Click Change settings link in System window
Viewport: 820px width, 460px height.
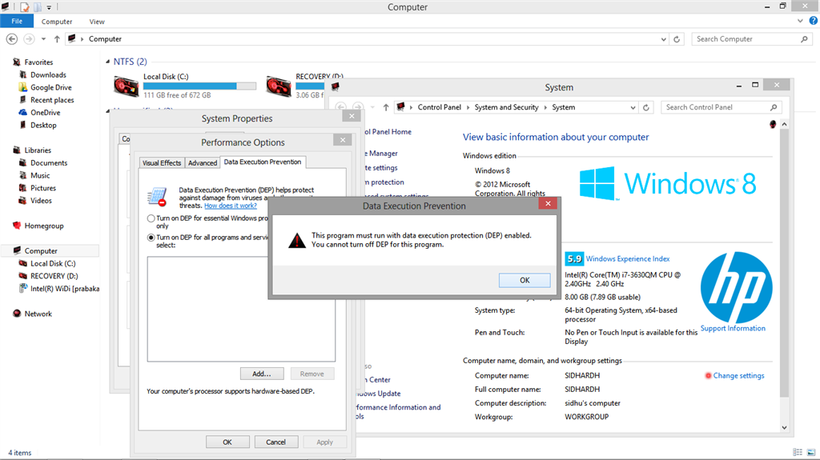[x=738, y=375]
